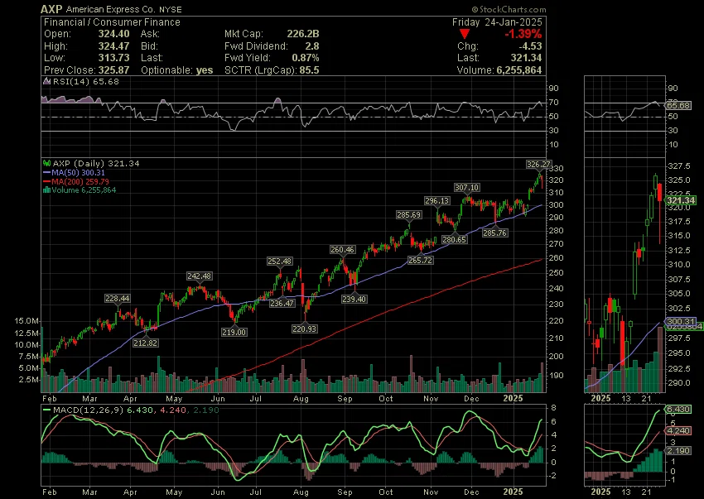This screenshot has width=704, height=499.
Task: Click the MA(50) 300.31 legend entry
Action: point(78,172)
